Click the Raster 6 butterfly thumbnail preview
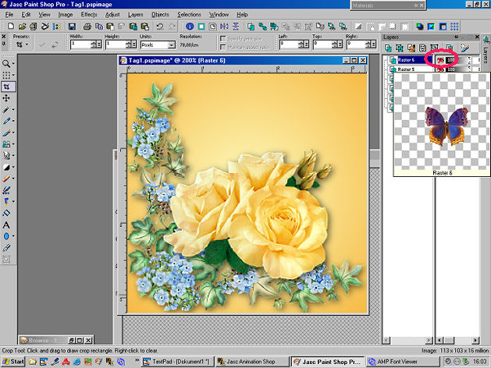491x368 pixels. (x=442, y=122)
